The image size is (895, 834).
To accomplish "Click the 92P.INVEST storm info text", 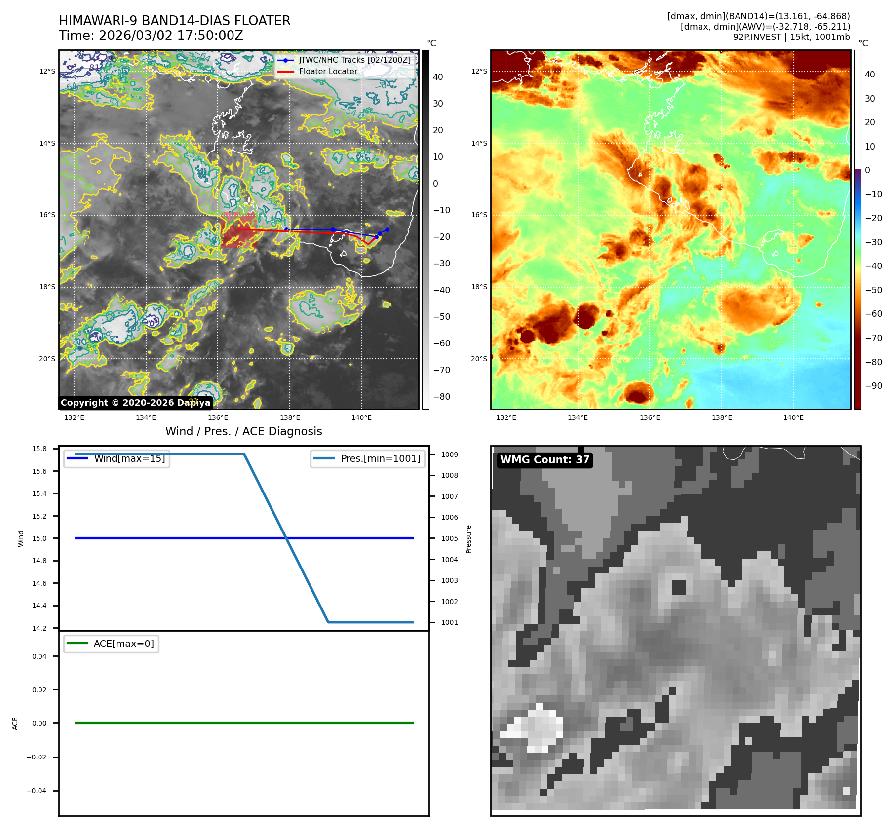I will pyautogui.click(x=791, y=37).
